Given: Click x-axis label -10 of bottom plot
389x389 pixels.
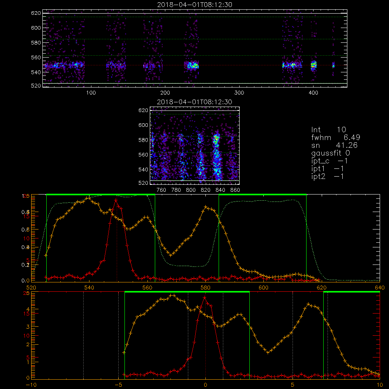Looking at the screenshot, I should click(x=31, y=385).
